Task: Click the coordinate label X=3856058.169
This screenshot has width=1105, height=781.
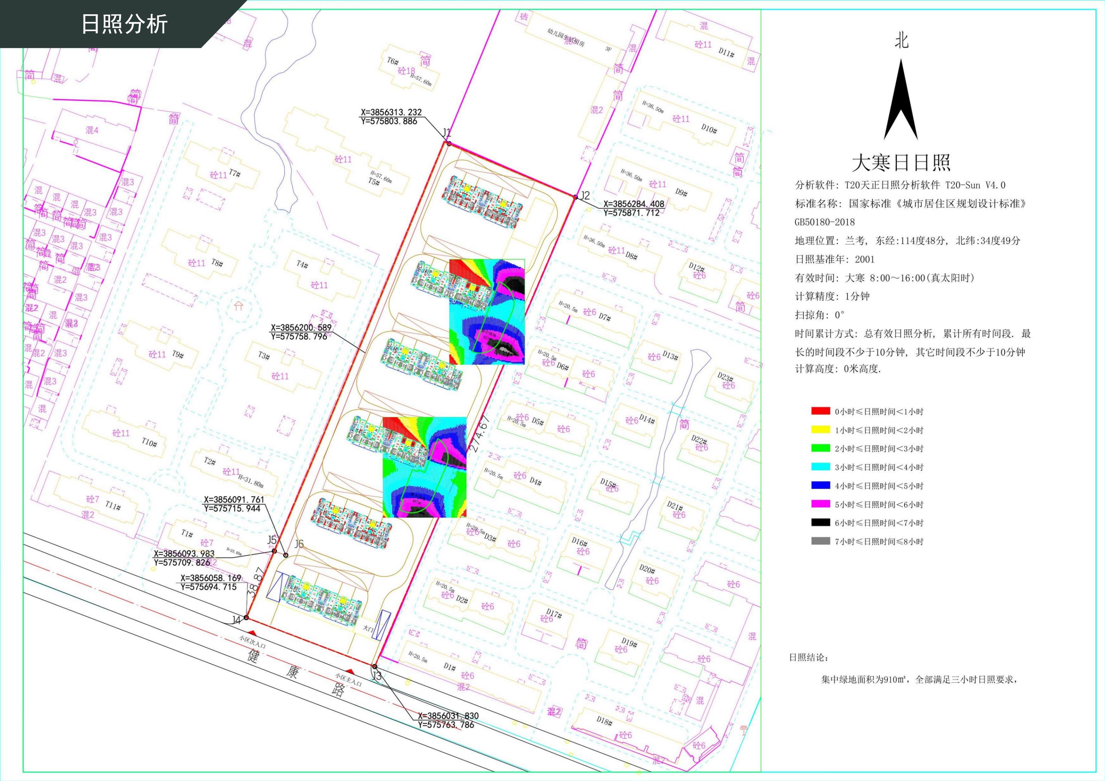Action: (211, 578)
